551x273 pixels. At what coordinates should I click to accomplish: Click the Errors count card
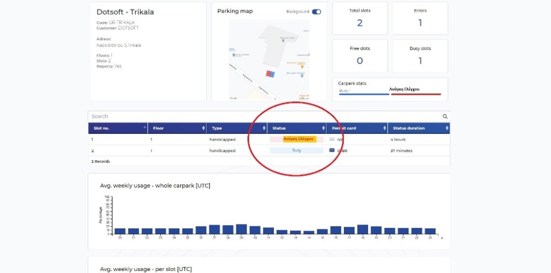click(x=420, y=18)
